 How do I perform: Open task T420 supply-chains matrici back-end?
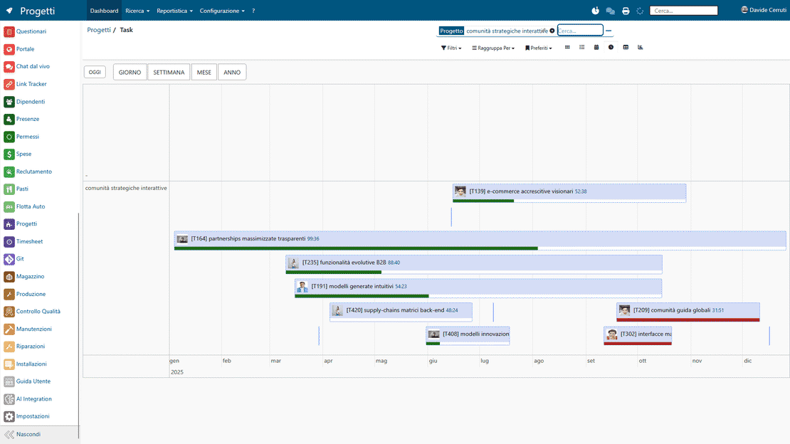pos(401,312)
